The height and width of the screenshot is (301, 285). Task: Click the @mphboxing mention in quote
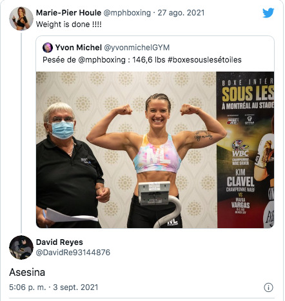coord(102,60)
